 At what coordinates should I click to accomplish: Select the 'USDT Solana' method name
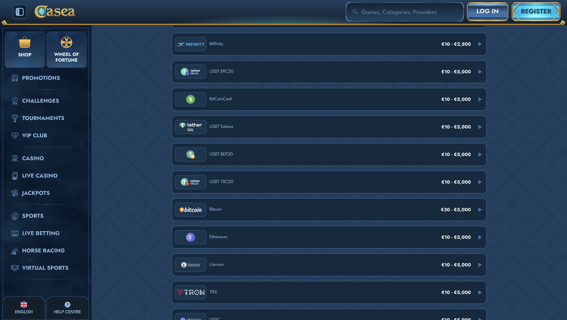tap(221, 127)
